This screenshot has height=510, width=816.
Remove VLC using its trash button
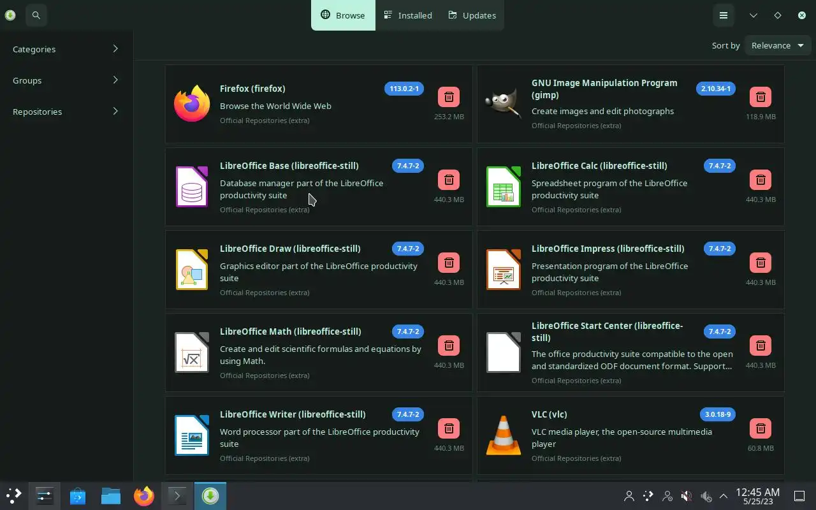coord(761,428)
